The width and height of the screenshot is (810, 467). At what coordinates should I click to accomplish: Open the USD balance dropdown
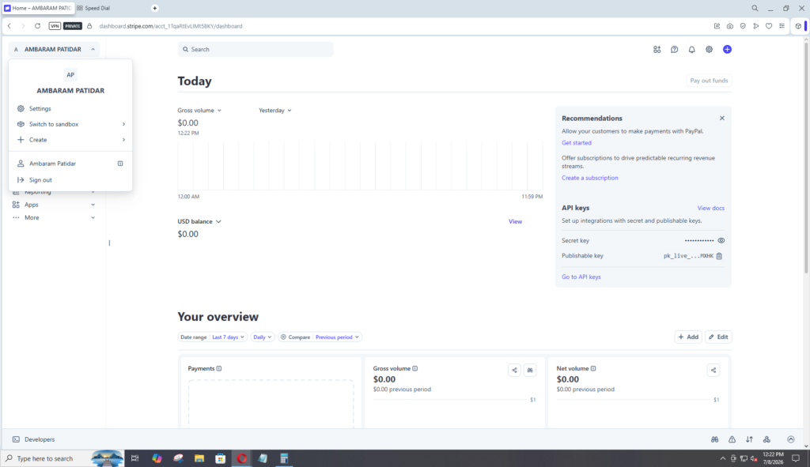point(199,221)
